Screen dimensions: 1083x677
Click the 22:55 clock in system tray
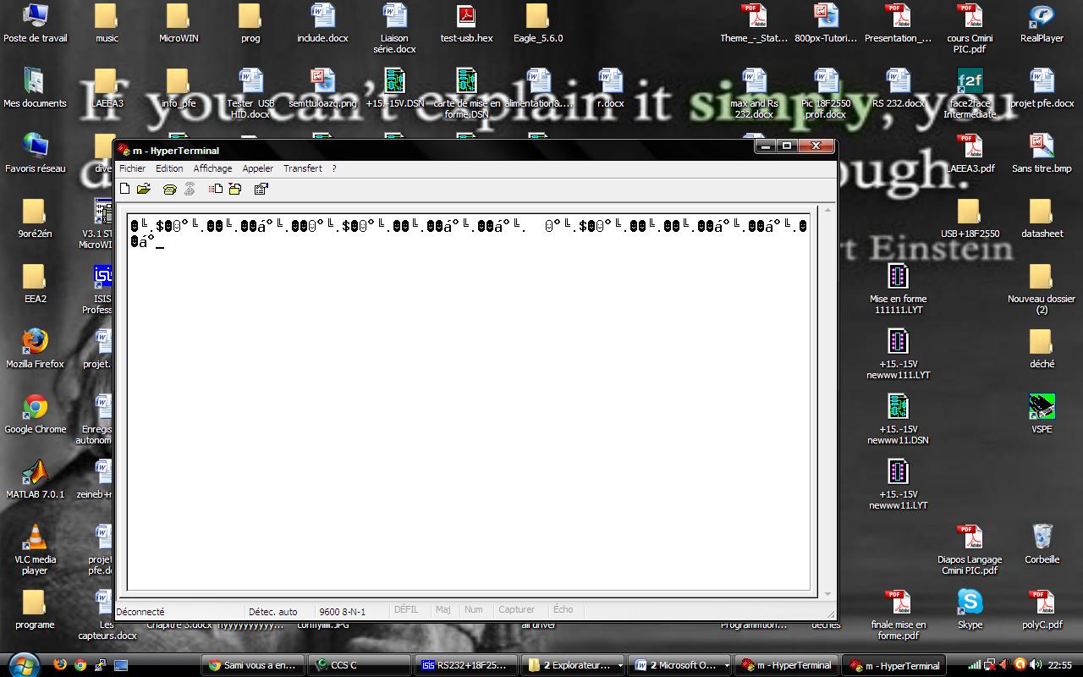click(1060, 665)
